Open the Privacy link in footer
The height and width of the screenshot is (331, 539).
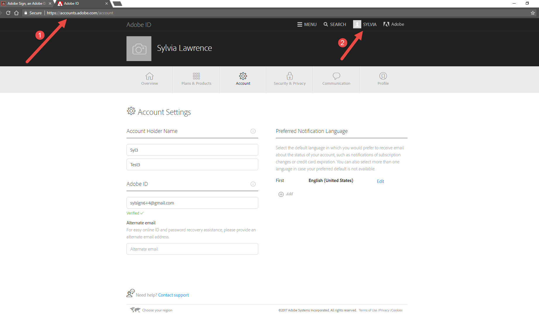point(384,310)
